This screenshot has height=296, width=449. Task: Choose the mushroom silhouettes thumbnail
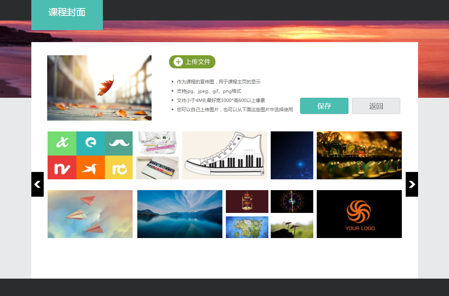pyautogui.click(x=292, y=227)
